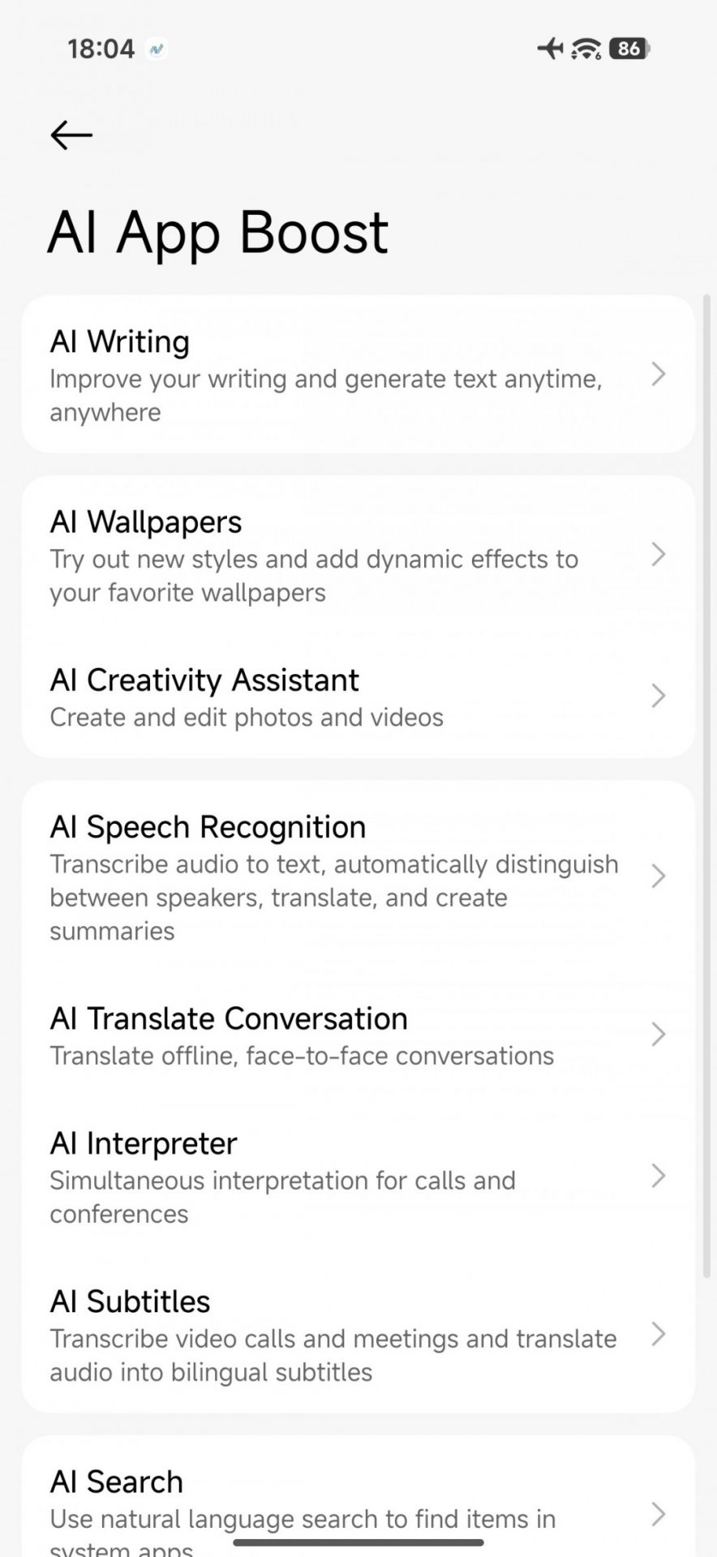Tap the notification icon beside the clock
The image size is (717, 1557).
pos(156,49)
